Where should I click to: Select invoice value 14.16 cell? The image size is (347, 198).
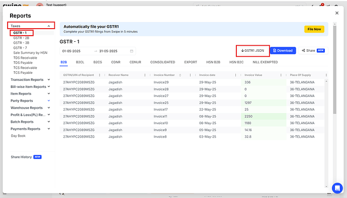264,130
